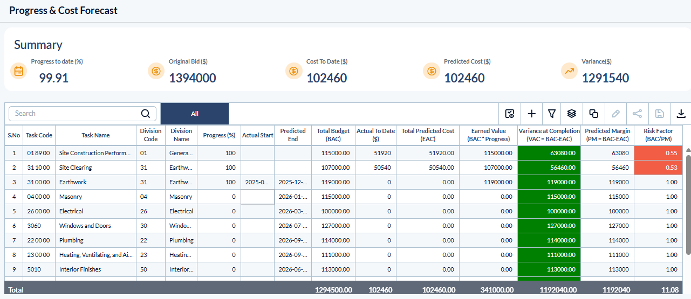
Task: Click the share icon in toolbar
Action: [637, 114]
